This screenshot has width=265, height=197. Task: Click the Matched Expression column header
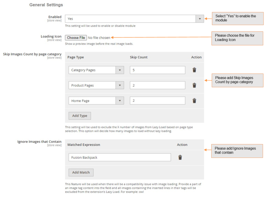83,145
